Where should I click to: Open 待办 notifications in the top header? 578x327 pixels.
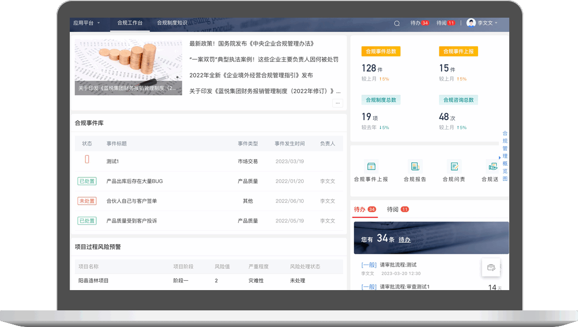(x=419, y=23)
